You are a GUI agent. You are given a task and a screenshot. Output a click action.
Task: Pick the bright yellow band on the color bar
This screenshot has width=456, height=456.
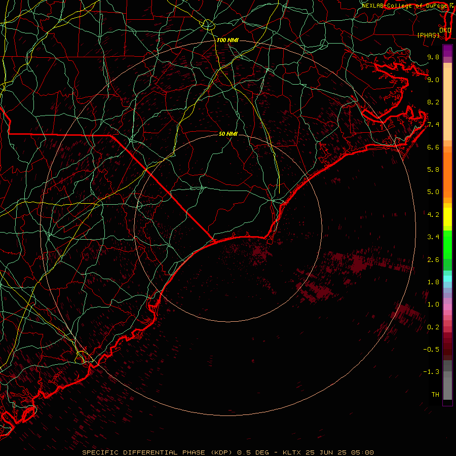[x=447, y=217]
